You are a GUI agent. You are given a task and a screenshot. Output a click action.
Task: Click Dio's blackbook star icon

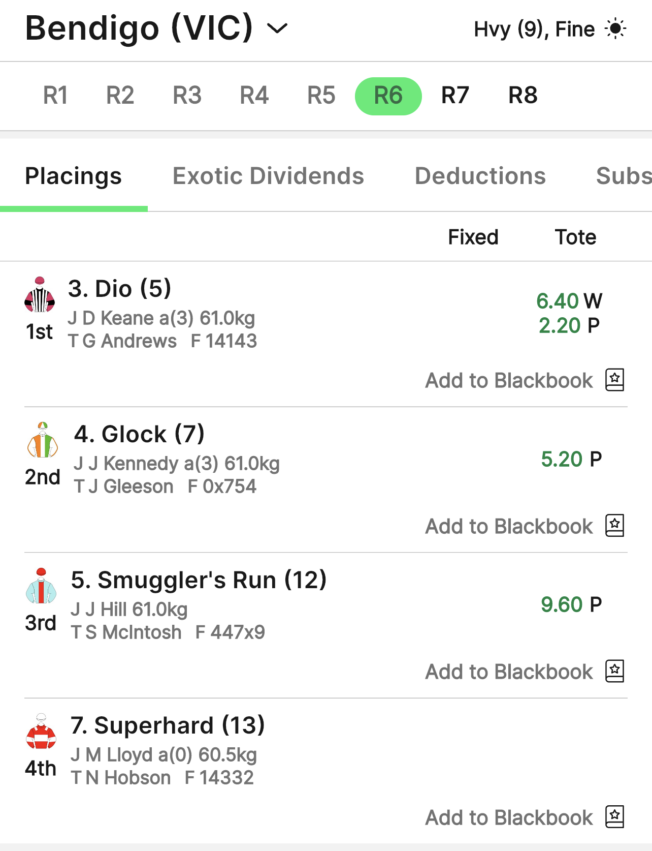coord(614,380)
